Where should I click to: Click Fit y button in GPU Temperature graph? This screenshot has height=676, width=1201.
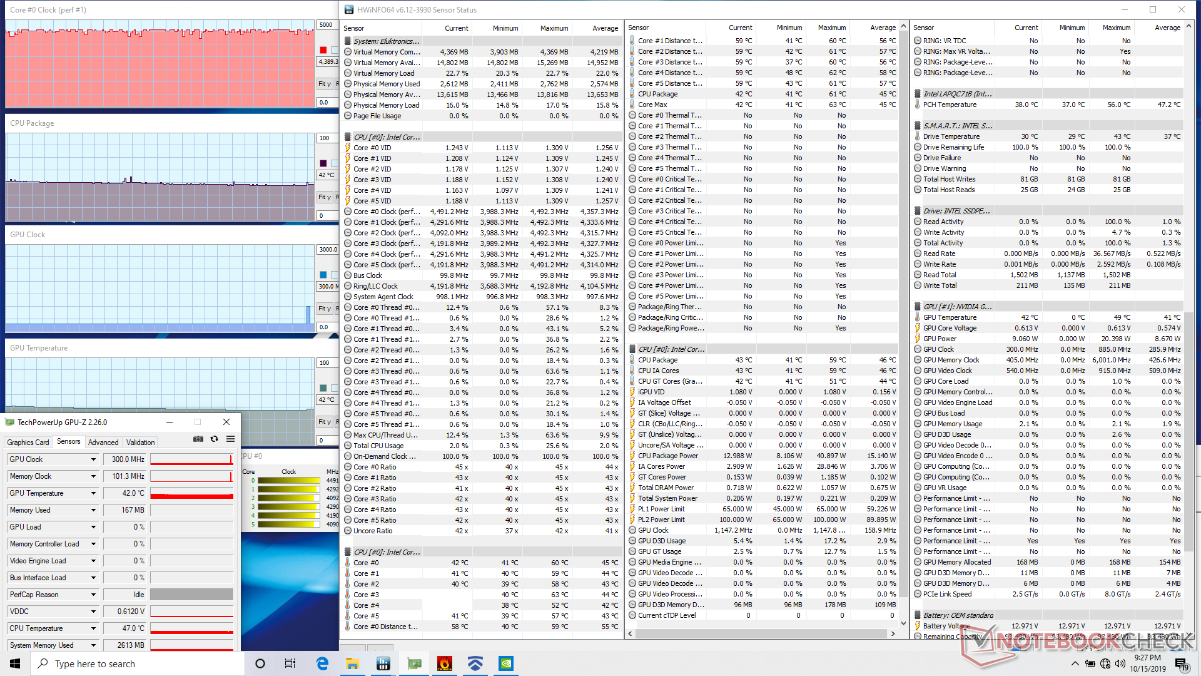[324, 422]
